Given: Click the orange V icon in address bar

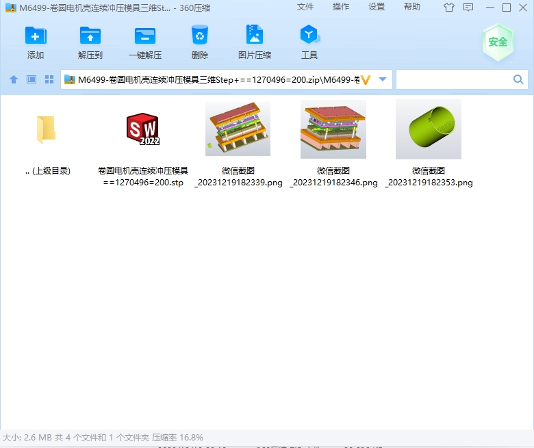Looking at the screenshot, I should [366, 80].
